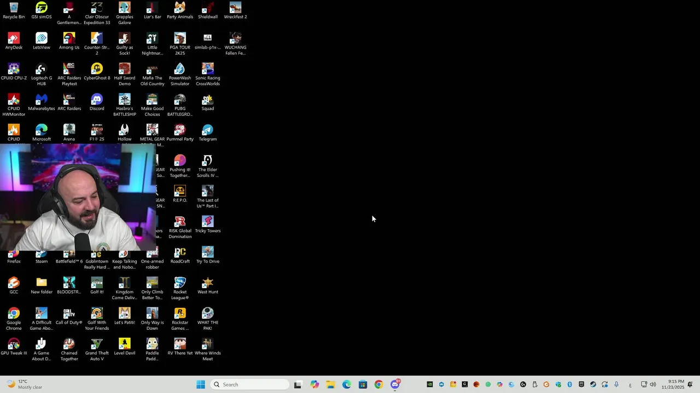Viewport: 700px width, 393px height.
Task: Select the Among Us game icon
Action: (69, 41)
